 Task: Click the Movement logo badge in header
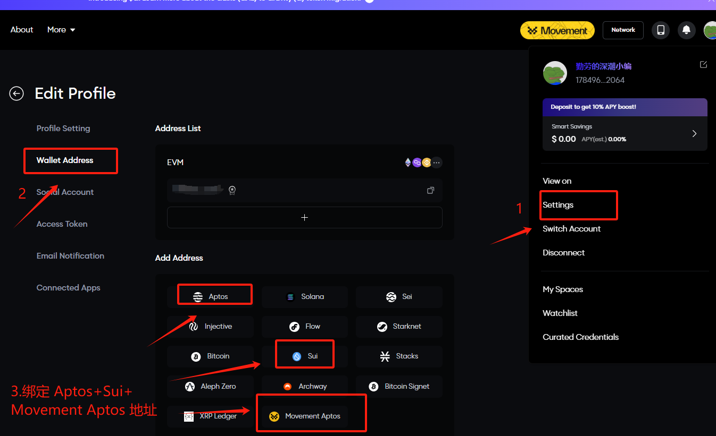[557, 30]
